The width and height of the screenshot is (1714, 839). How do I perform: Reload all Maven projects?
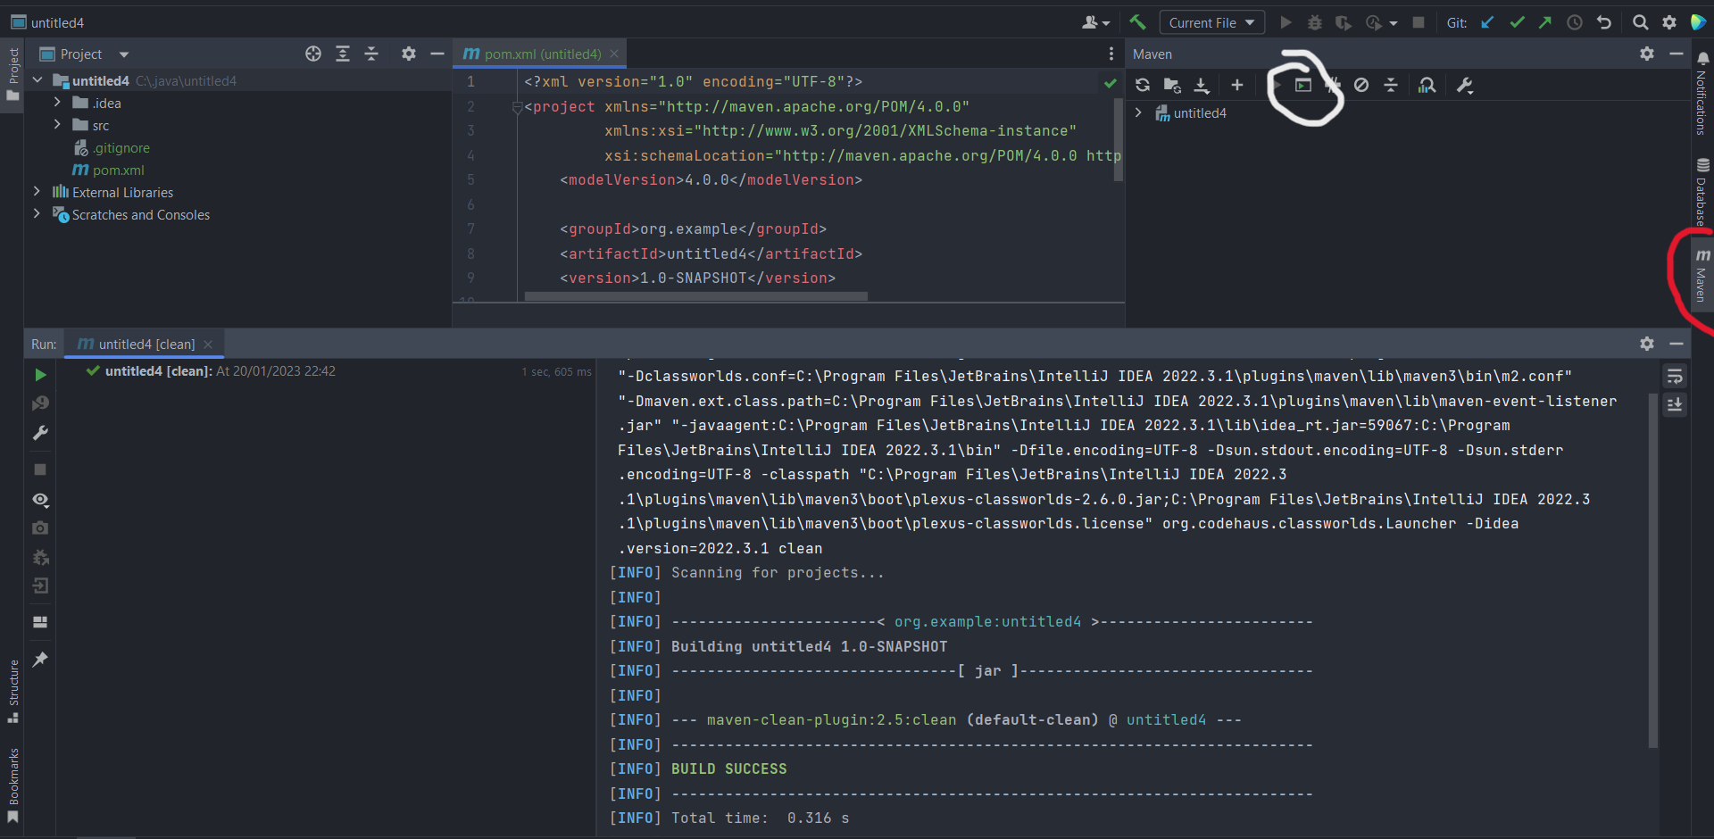1143,85
